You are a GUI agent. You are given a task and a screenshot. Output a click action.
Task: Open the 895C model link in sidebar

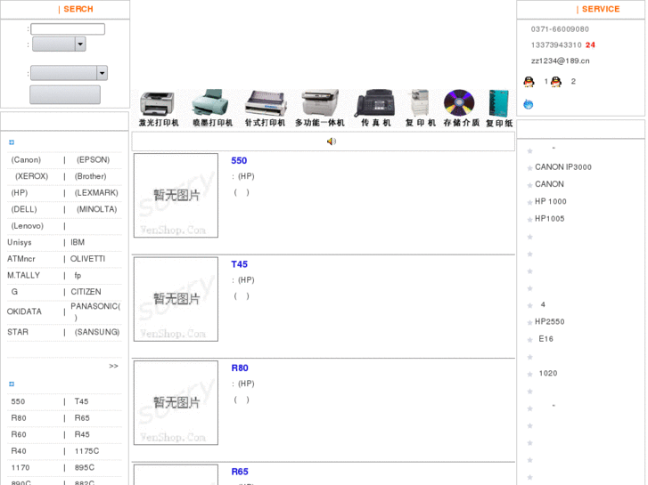pos(85,468)
